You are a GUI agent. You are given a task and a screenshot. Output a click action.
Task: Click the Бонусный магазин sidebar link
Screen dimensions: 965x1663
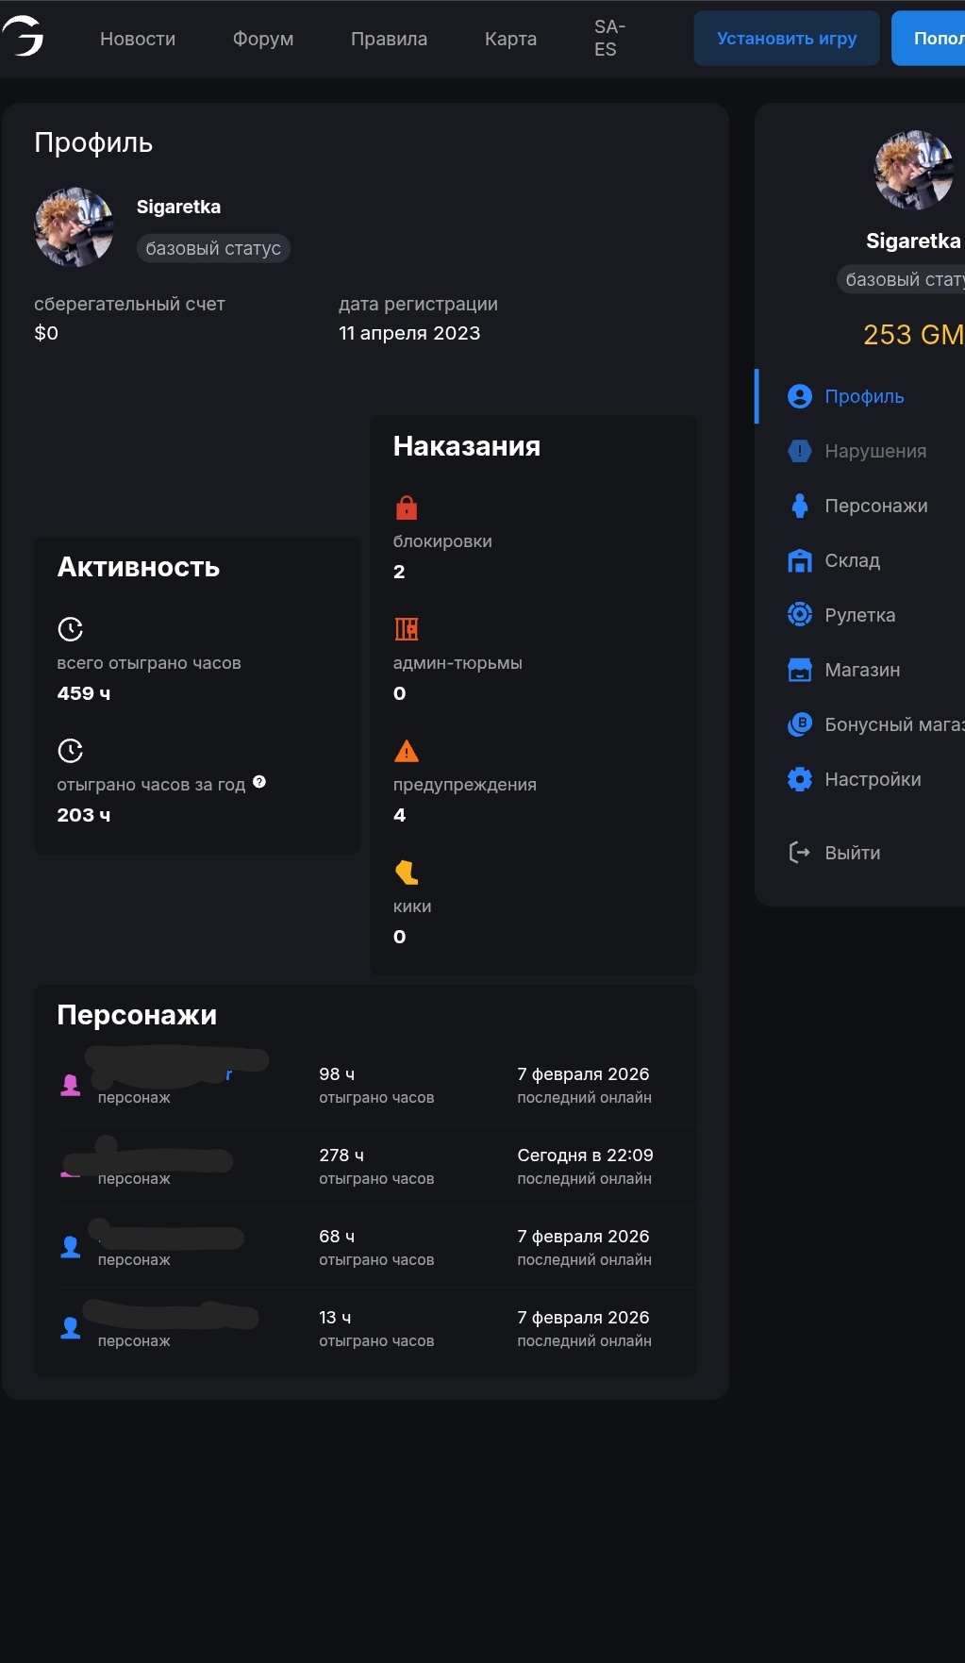click(892, 724)
